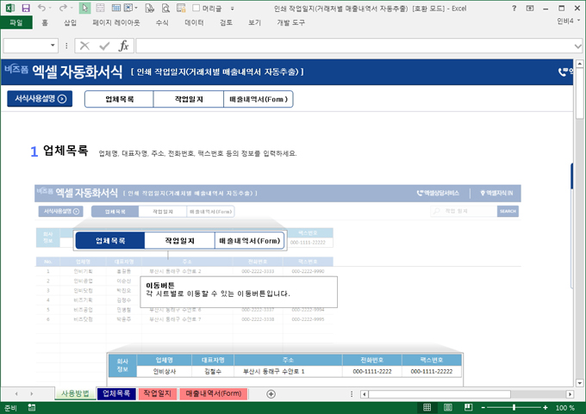Open the 검토 ribbon tab
The height and width of the screenshot is (414, 586).
[x=226, y=22]
